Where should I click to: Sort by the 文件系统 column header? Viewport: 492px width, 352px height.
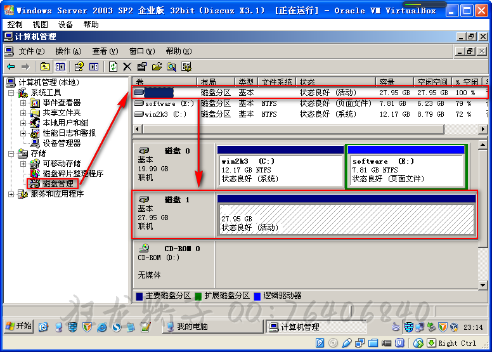coord(276,82)
